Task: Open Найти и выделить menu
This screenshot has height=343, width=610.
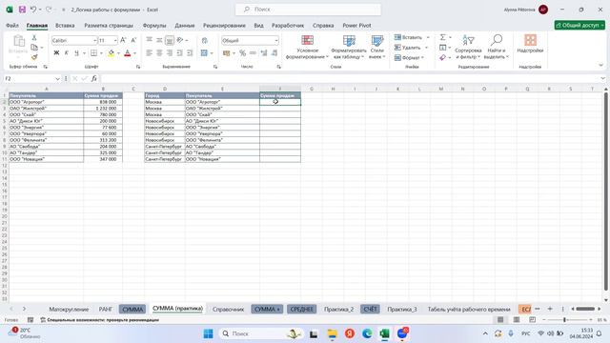Action: pyautogui.click(x=496, y=47)
